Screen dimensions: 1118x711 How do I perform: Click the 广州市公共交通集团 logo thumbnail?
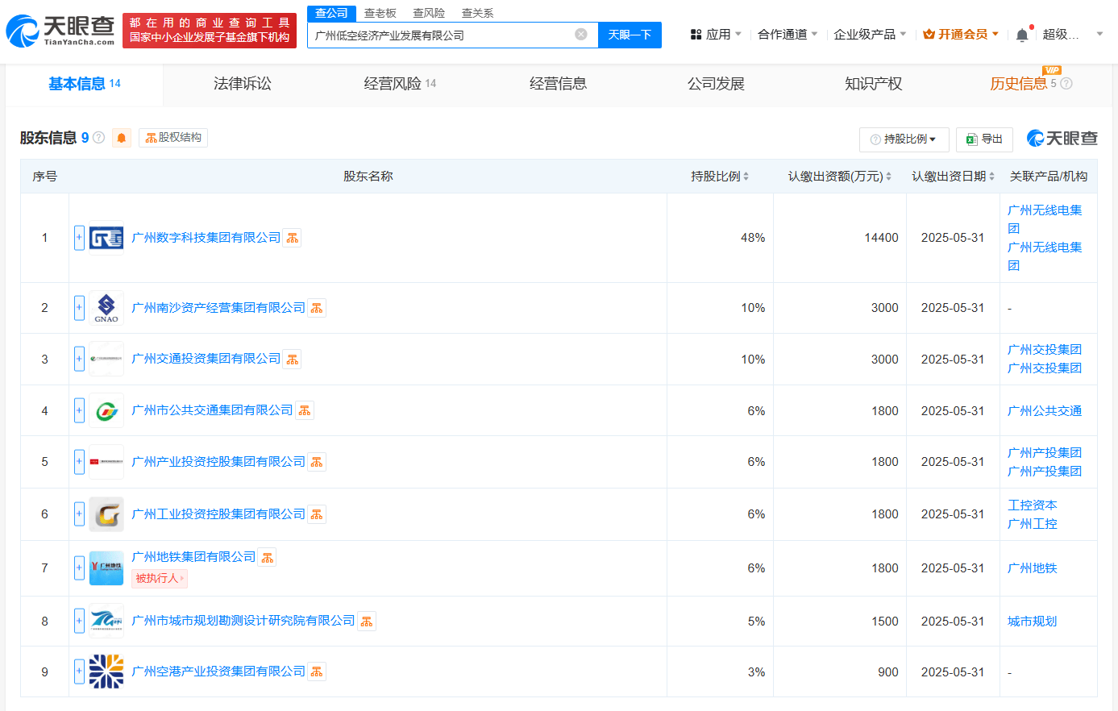tap(106, 411)
